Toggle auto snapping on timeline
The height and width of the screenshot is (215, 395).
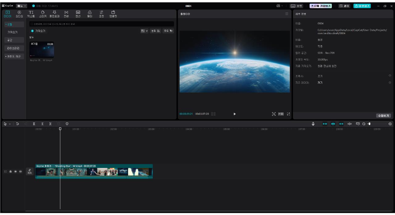333,124
